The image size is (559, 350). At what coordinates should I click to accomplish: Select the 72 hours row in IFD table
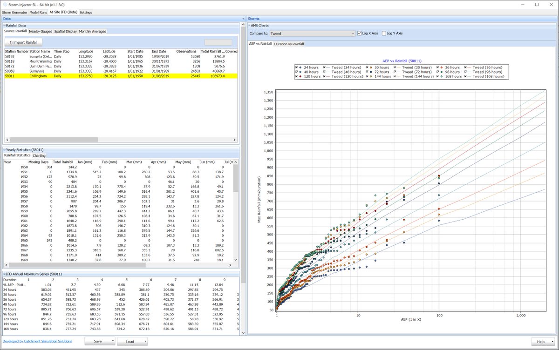point(121,309)
